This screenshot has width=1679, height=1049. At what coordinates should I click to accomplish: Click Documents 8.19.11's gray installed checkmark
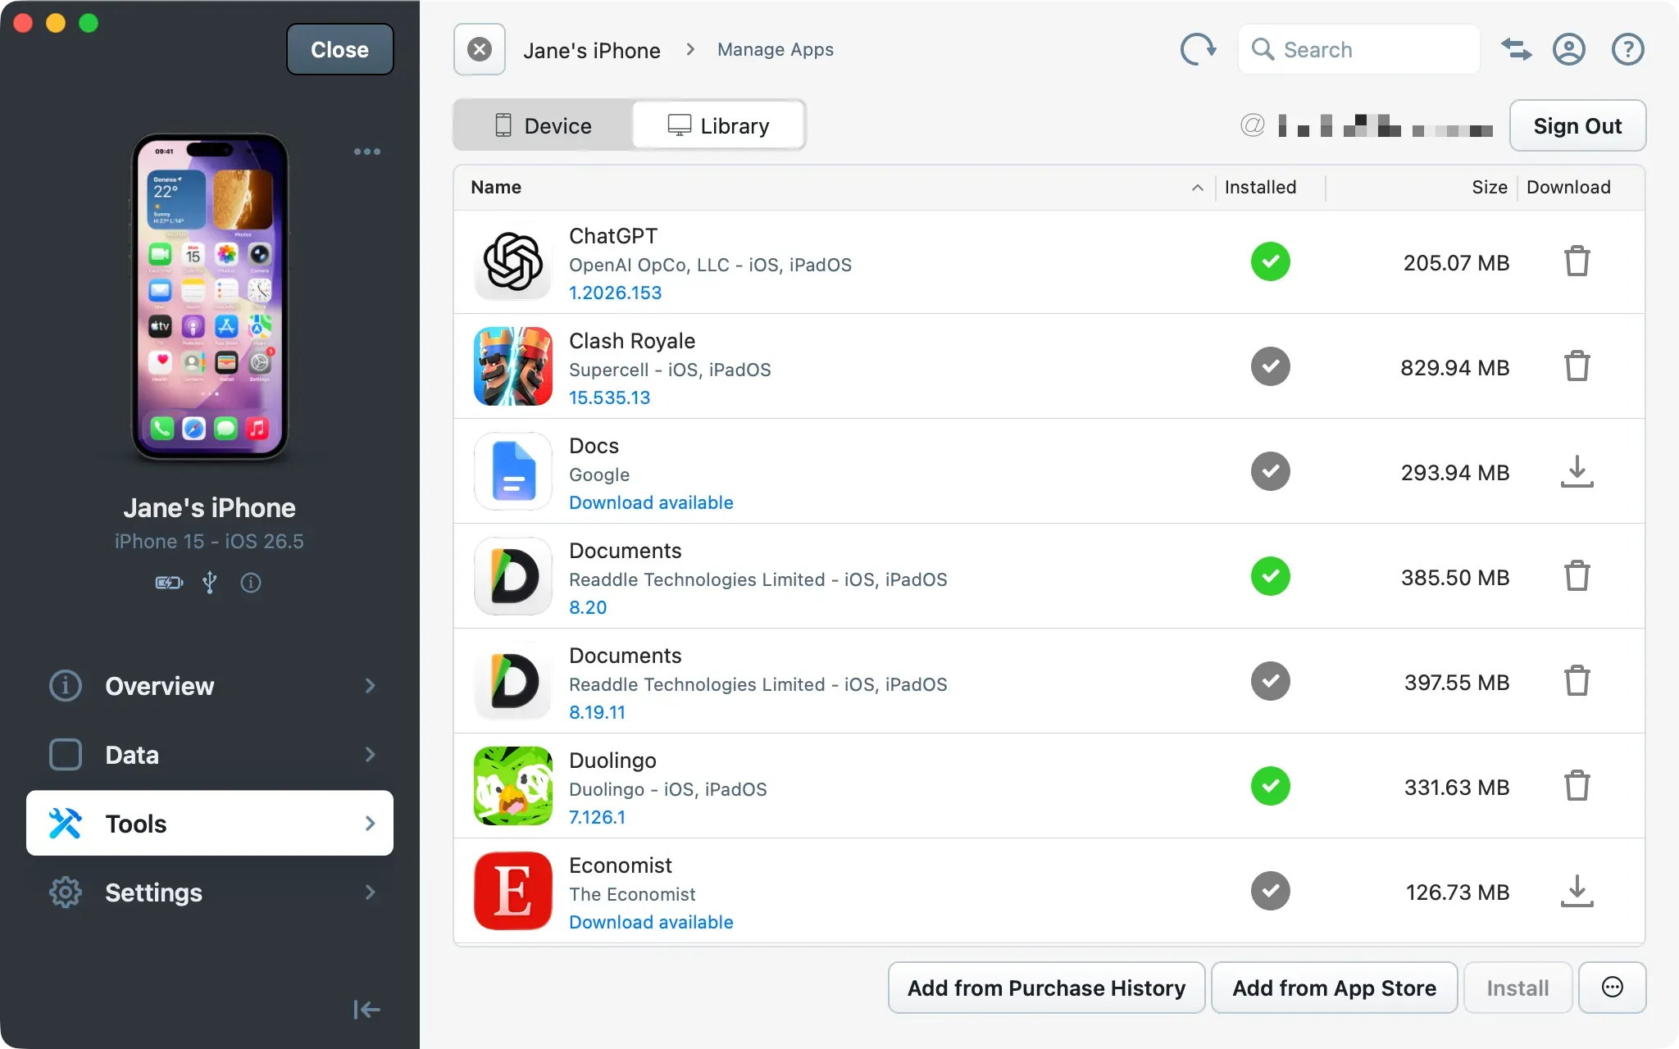pos(1270,681)
